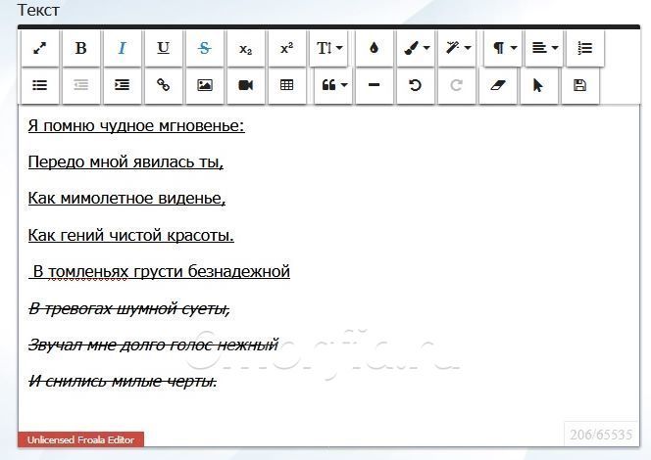651x460 pixels.
Task: Apply superscript formatting
Action: point(286,49)
